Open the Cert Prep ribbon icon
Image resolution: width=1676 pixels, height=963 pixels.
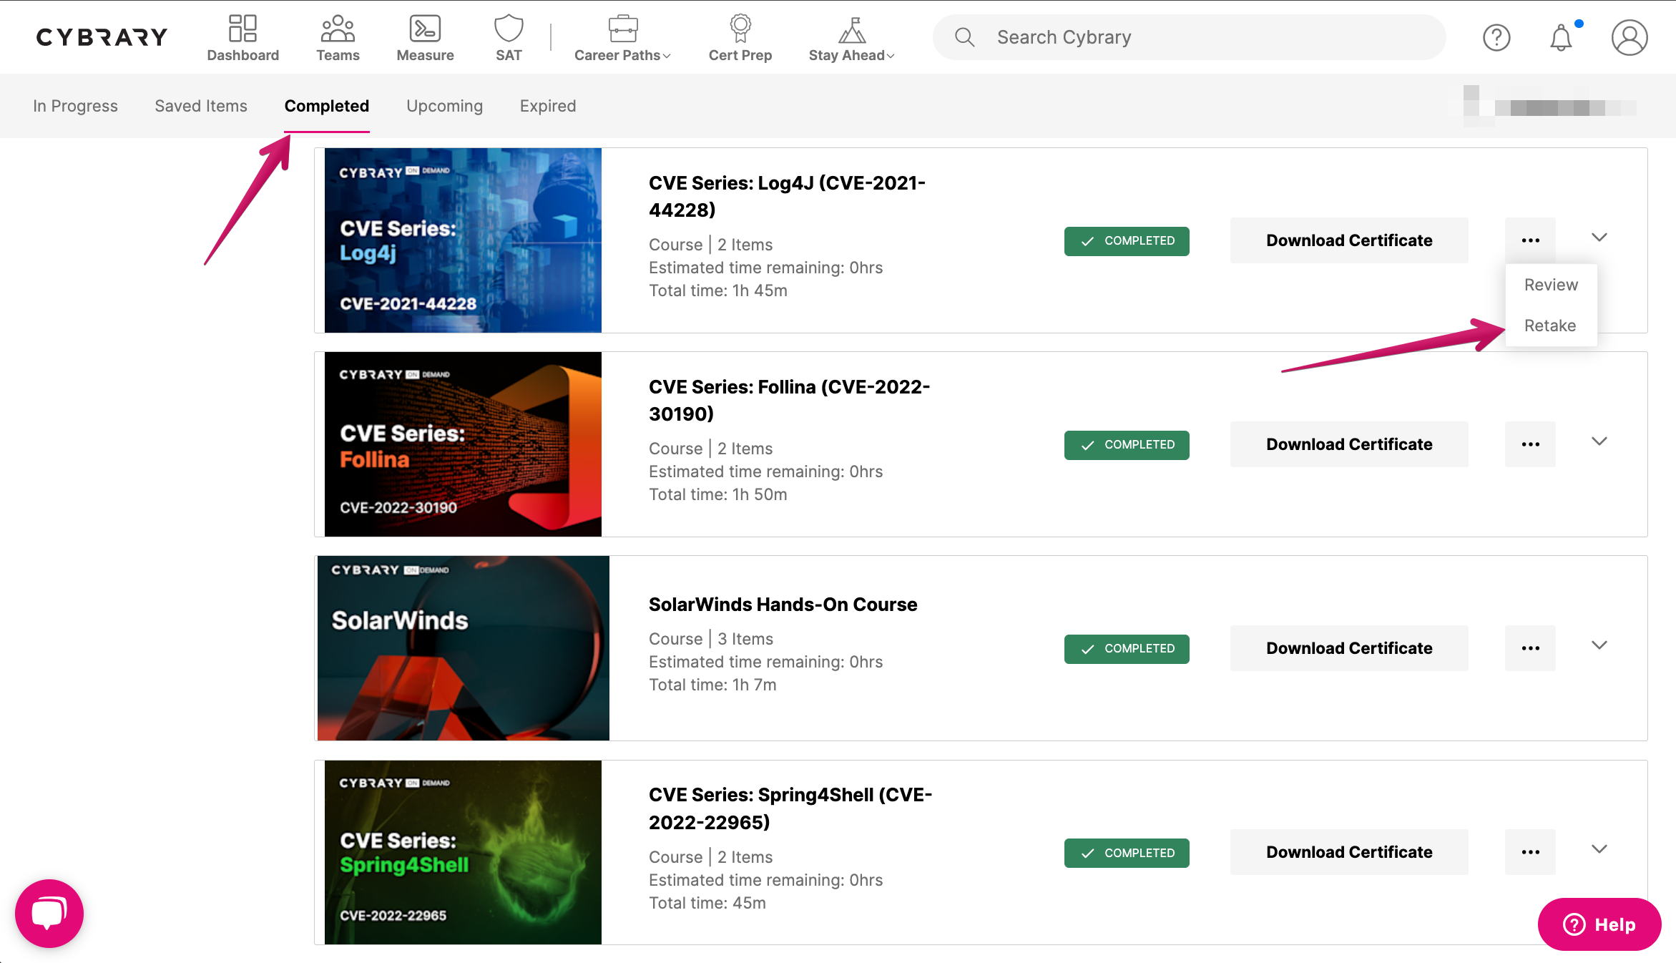pos(740,29)
